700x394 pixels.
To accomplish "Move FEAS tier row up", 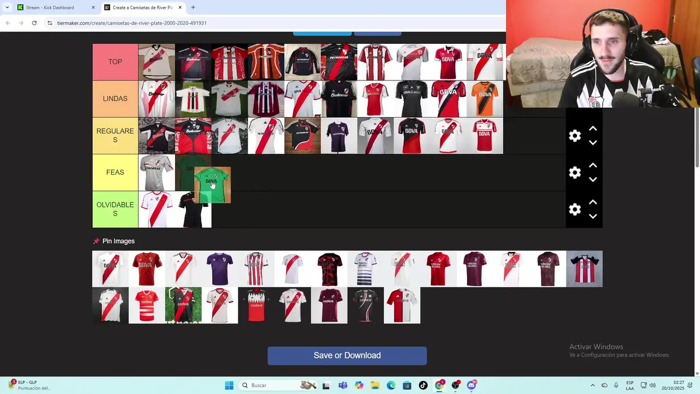I will pos(593,165).
